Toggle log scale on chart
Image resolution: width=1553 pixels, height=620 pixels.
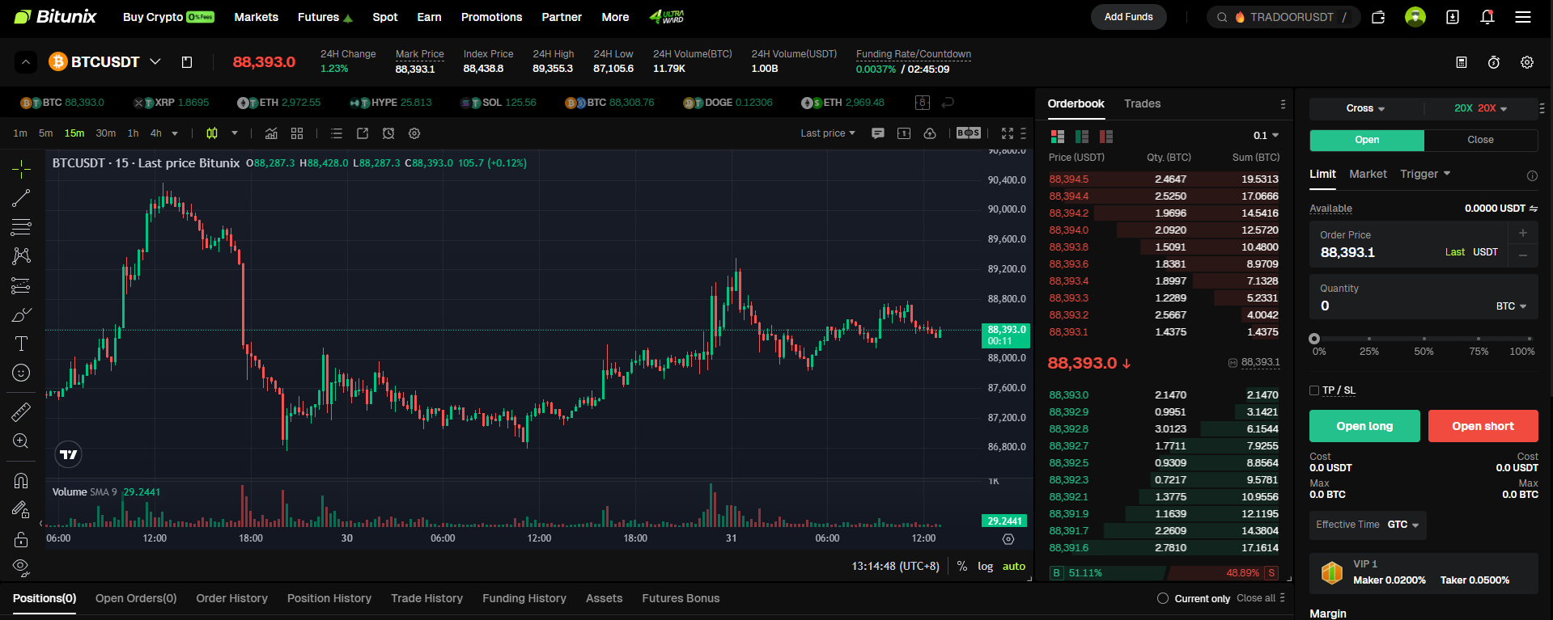[985, 566]
